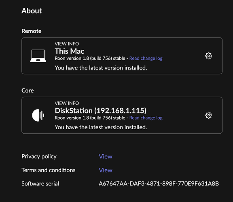
Task: Click the Privacy policy label
Action: [39, 157]
